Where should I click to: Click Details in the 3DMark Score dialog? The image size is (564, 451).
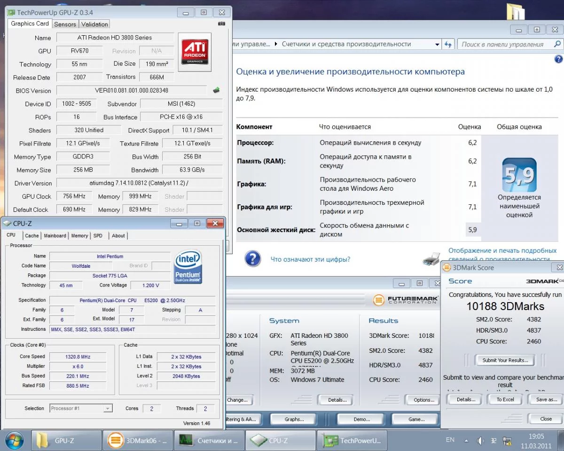click(466, 399)
